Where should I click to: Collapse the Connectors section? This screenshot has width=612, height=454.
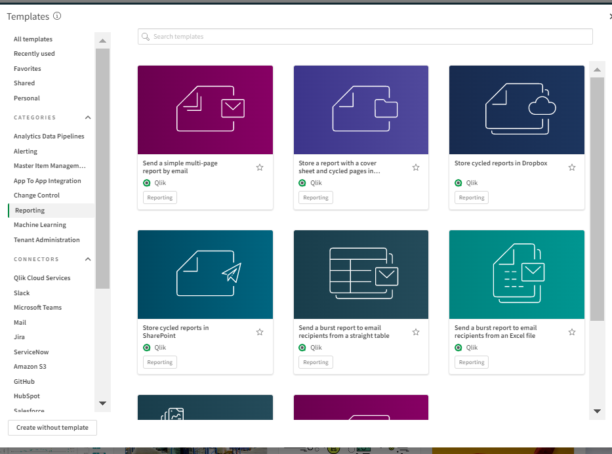(88, 260)
